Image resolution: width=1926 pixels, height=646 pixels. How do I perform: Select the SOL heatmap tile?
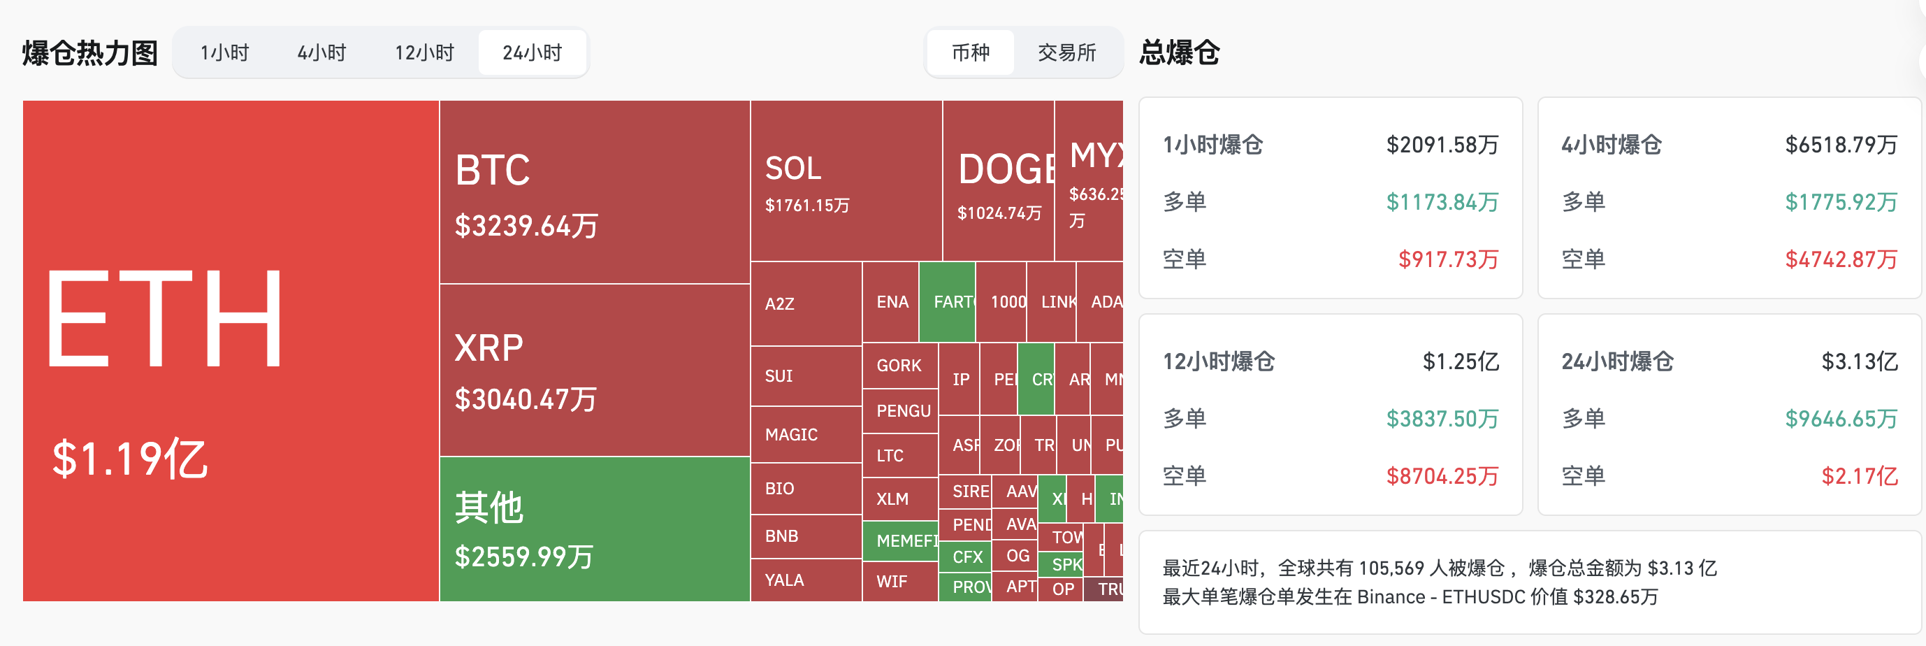tap(846, 181)
